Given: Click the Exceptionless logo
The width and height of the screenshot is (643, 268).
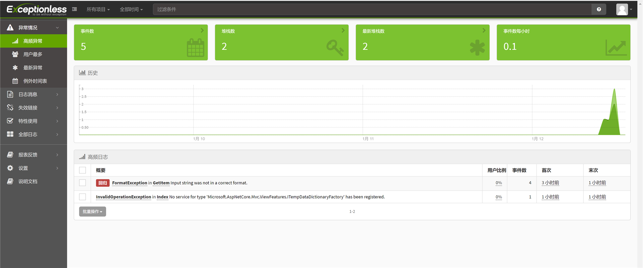Looking at the screenshot, I should pos(37,10).
